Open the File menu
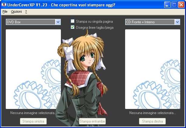Image resolution: width=186 pixels, height=128 pixels. 5,11
